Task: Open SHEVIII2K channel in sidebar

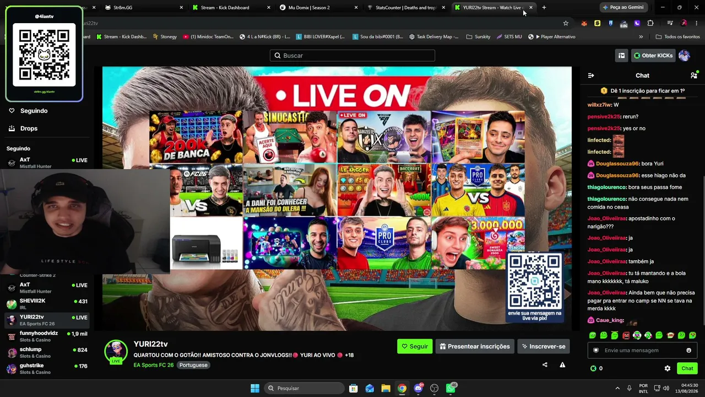Action: click(47, 304)
